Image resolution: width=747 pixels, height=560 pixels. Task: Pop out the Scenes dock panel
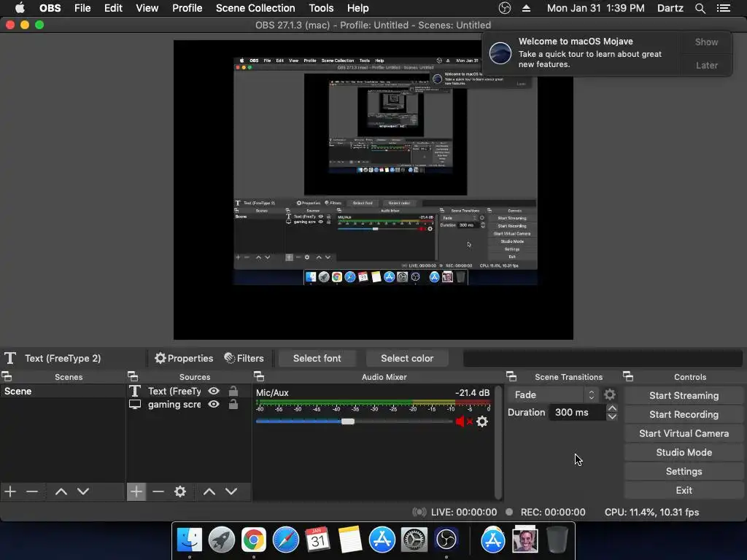(x=7, y=377)
